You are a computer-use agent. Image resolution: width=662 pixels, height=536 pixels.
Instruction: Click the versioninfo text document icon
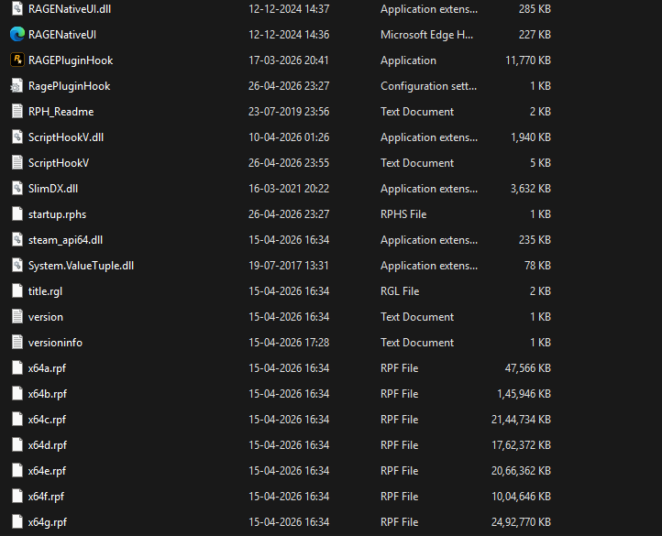17,343
